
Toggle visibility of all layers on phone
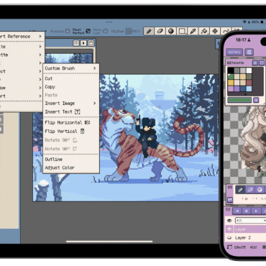click(229, 221)
